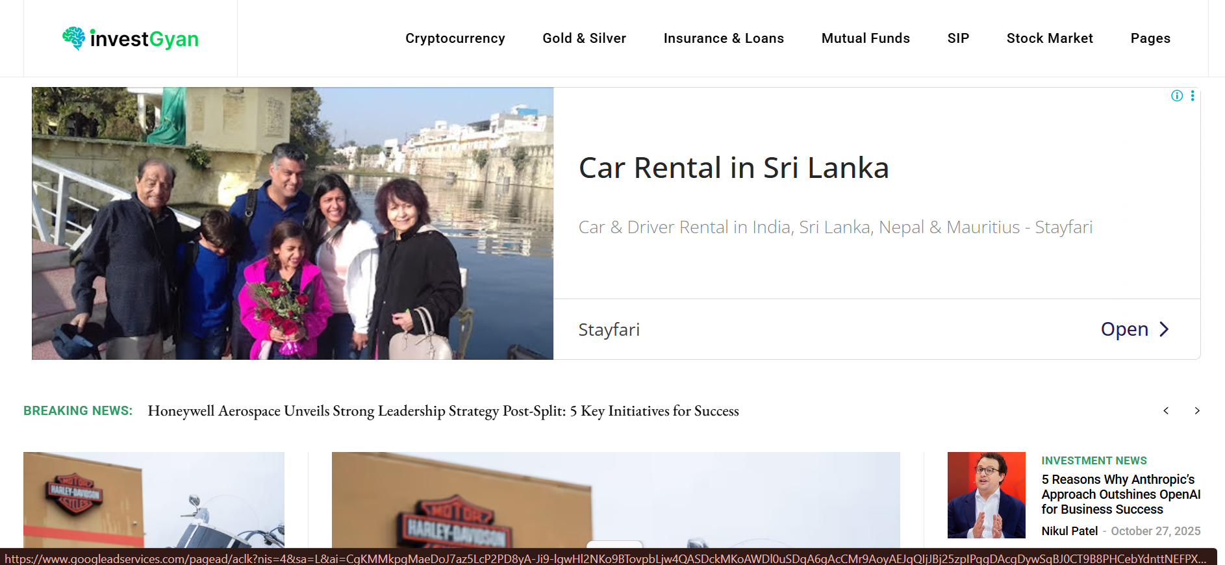The width and height of the screenshot is (1225, 565).
Task: Select Mutual Funds in navigation
Action: tap(865, 38)
